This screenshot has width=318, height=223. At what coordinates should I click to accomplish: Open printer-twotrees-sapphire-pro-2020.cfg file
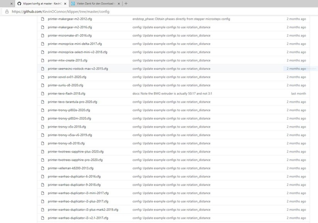tap(75, 160)
